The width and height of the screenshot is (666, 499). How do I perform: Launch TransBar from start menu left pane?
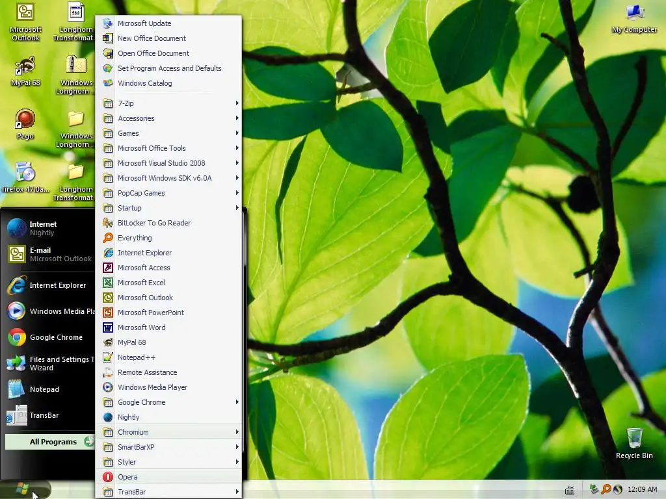[x=49, y=415]
